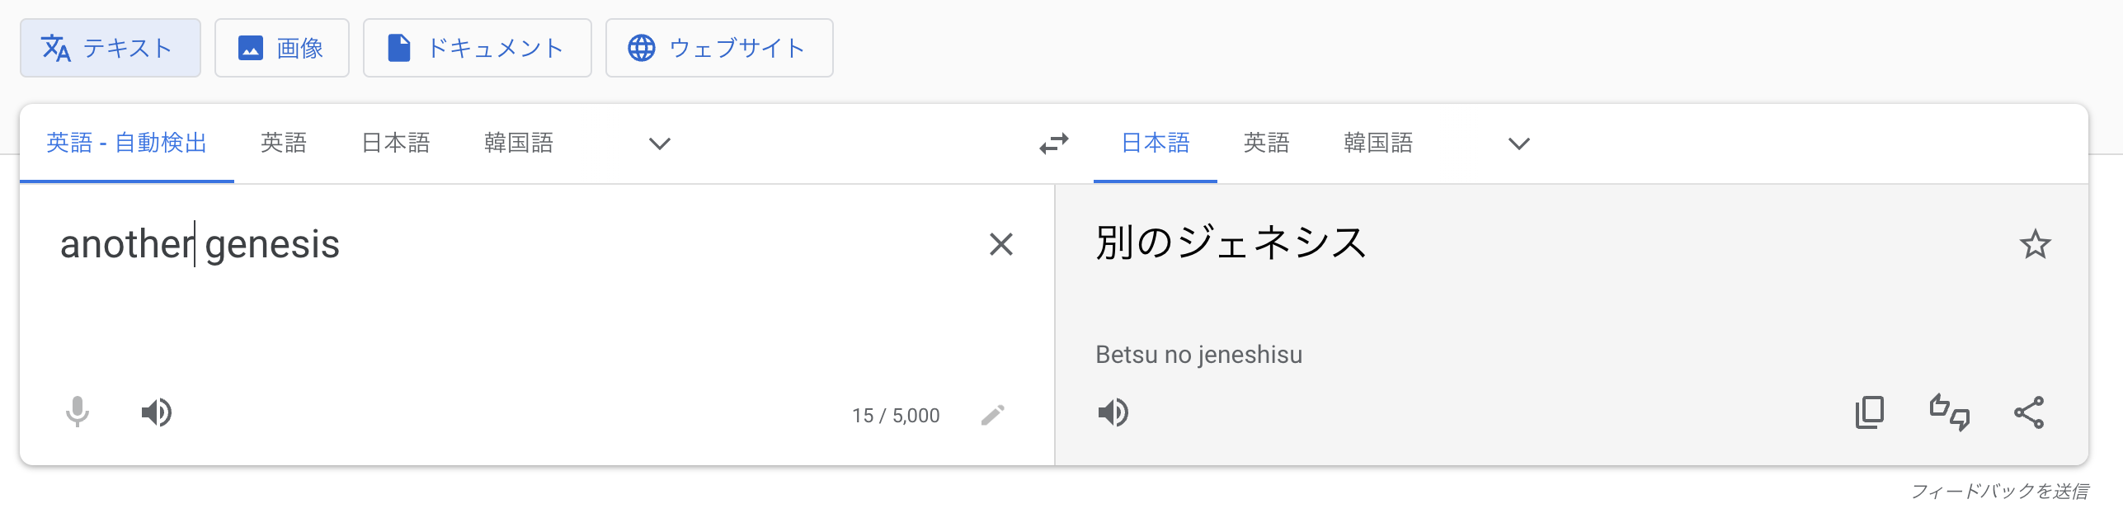Rate this translation with thumbs icon
This screenshot has height=518, width=2123.
[1949, 412]
